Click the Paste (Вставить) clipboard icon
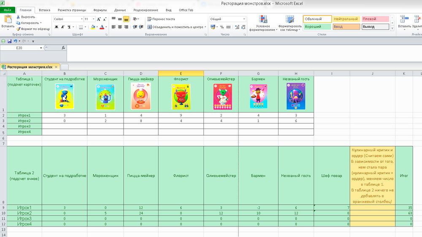 click(x=8, y=19)
